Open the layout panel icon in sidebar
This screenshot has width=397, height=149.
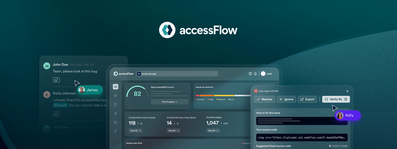[116, 104]
